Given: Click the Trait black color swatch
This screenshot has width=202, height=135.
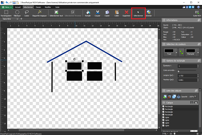Looking at the screenshot, I should [169, 51].
